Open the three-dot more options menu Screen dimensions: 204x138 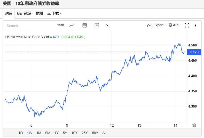pyautogui.click(x=195, y=25)
